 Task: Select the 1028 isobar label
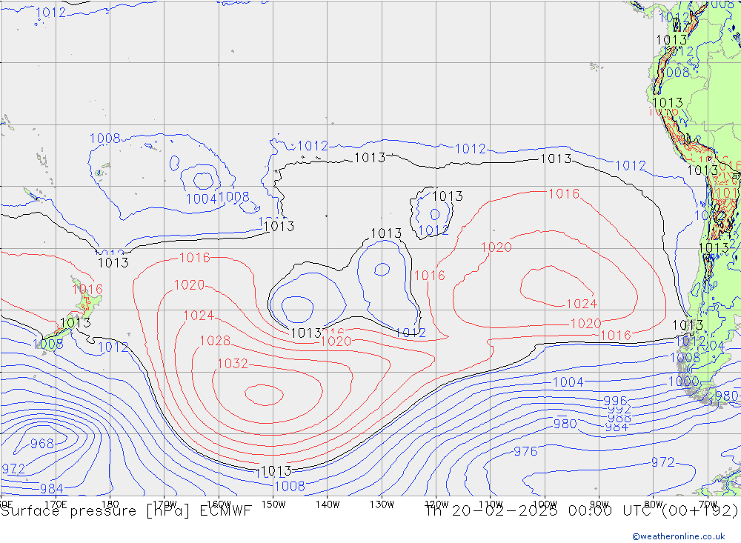click(215, 341)
